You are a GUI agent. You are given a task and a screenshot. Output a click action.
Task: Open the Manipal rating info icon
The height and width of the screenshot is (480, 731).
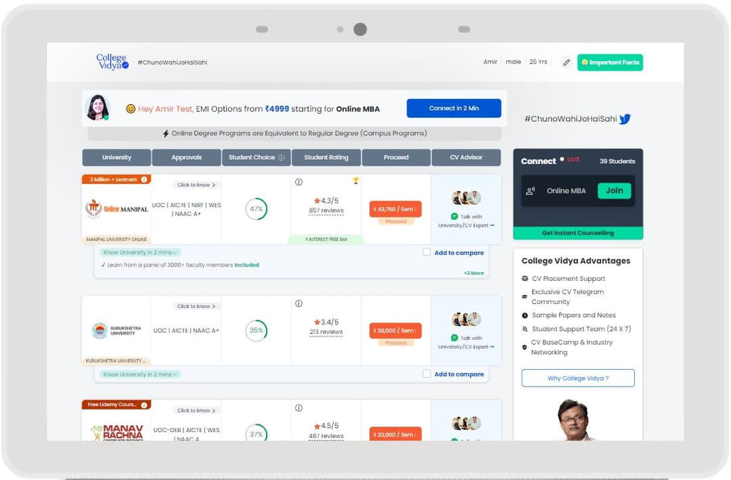(299, 182)
